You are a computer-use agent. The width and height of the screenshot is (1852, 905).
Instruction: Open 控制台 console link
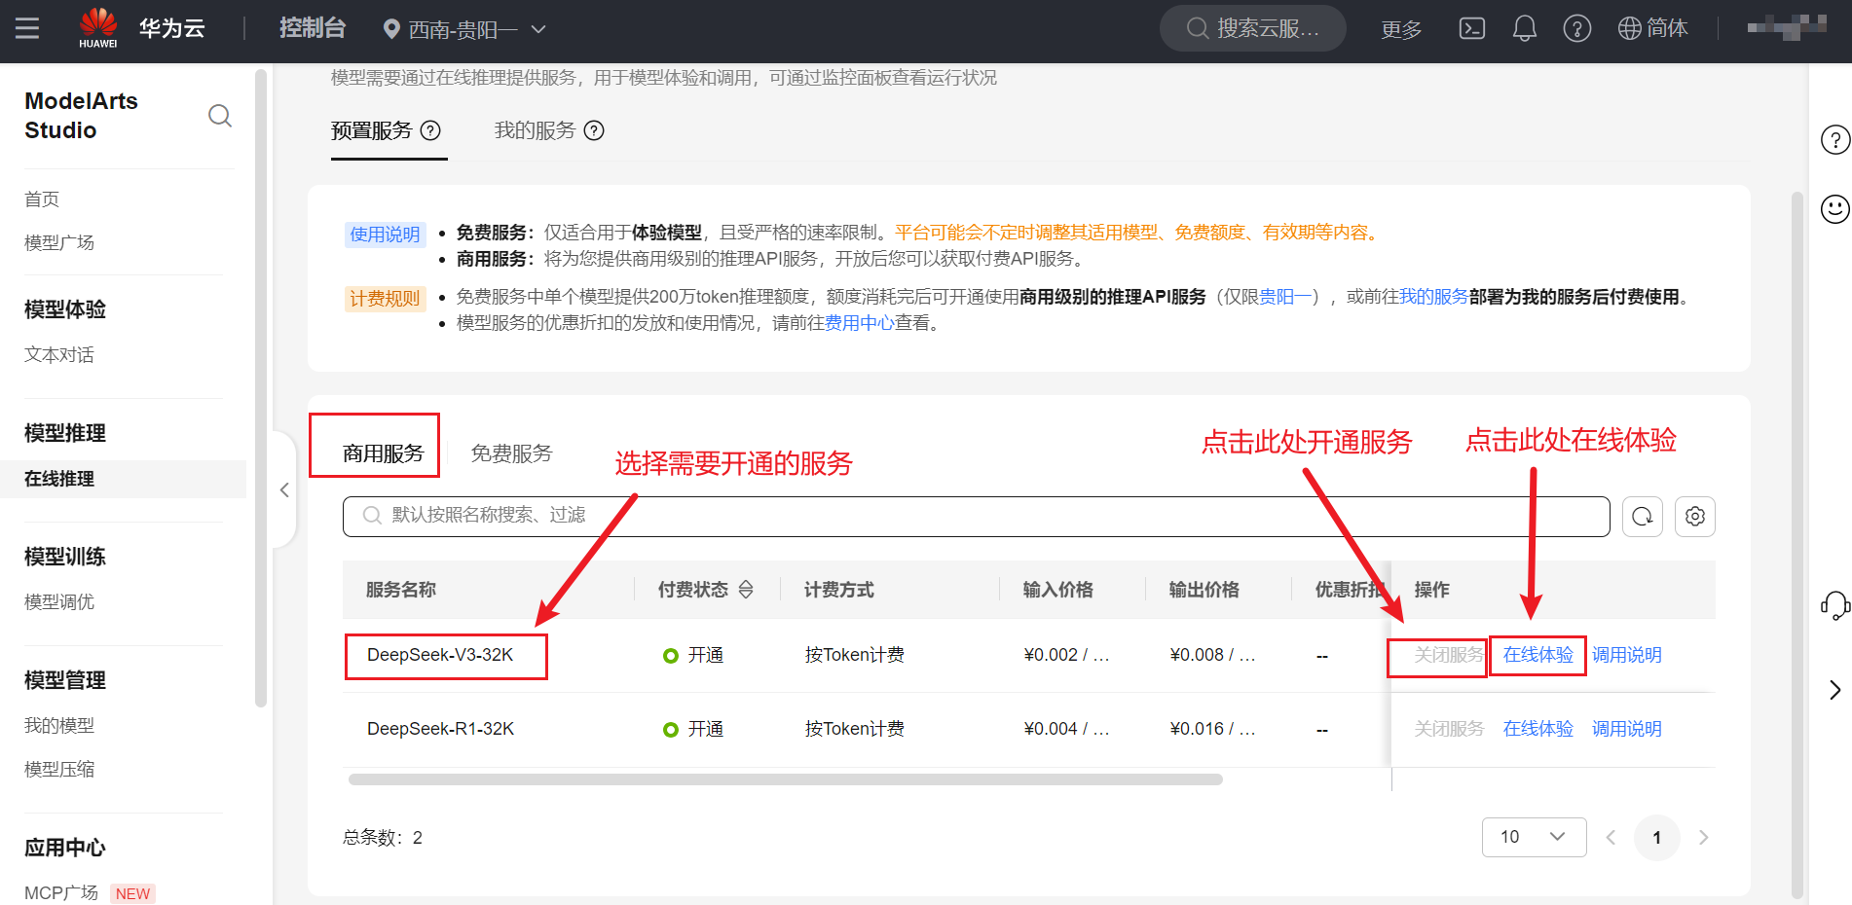[313, 28]
